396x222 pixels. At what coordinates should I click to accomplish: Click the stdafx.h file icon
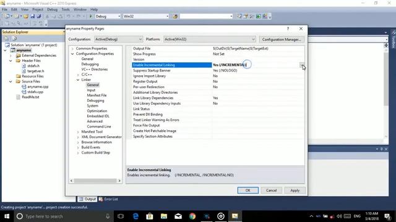24,66
